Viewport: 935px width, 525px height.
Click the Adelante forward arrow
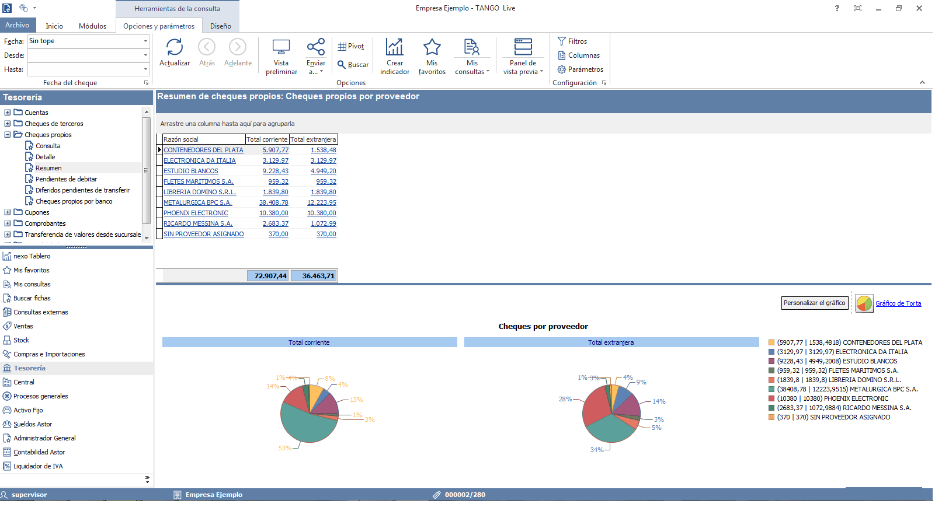238,47
